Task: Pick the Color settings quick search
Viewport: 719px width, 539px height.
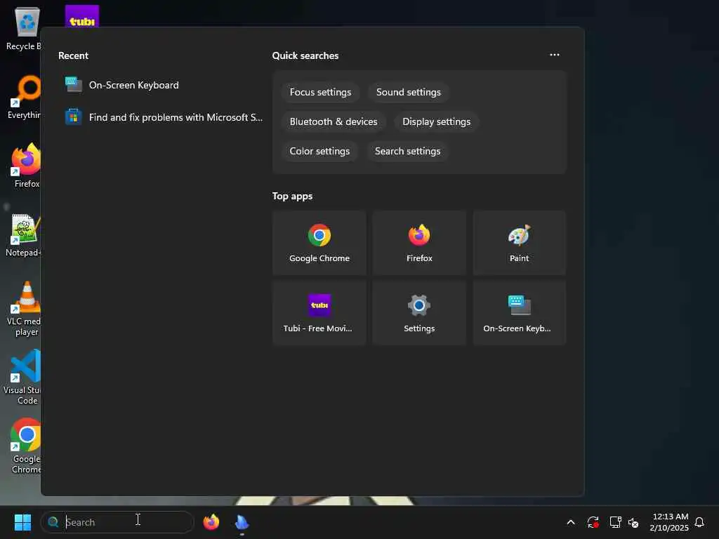Action: coord(319,151)
